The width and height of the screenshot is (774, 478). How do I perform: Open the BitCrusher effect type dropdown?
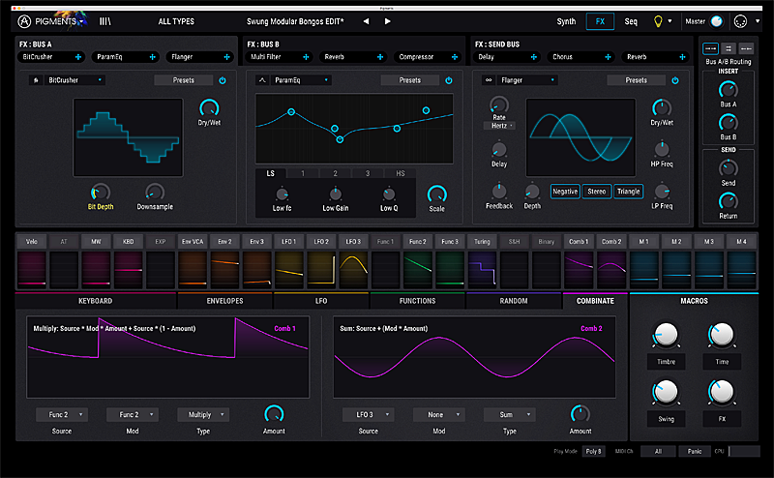pyautogui.click(x=74, y=80)
